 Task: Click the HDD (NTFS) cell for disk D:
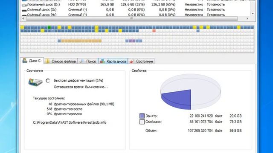point(77,4)
